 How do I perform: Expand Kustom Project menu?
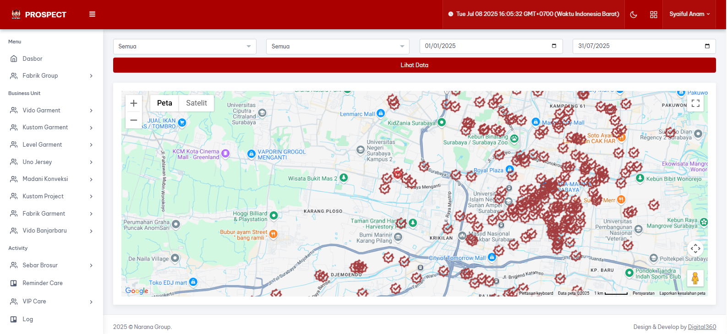click(x=51, y=196)
